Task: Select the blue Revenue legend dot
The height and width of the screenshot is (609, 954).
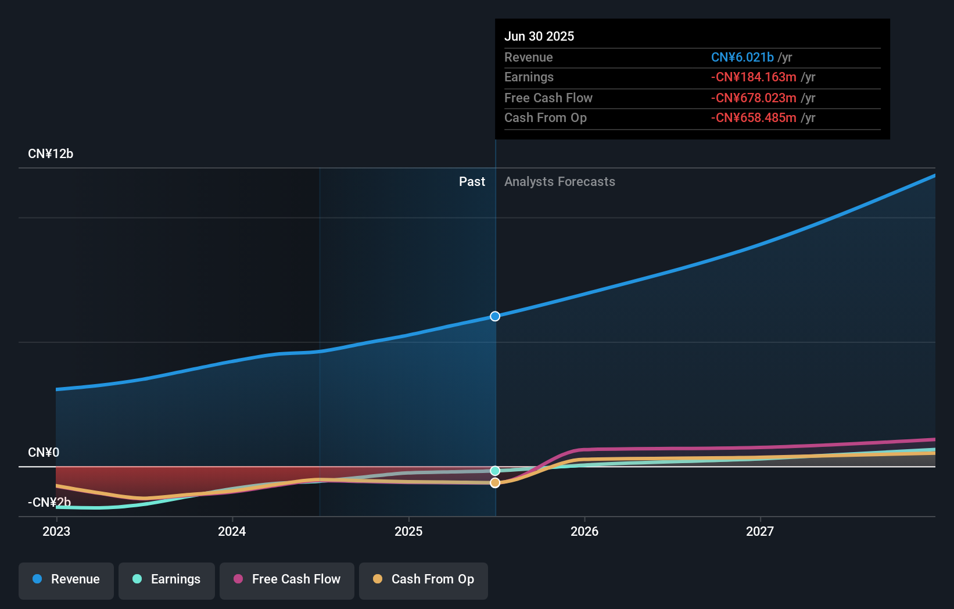Action: pos(37,579)
